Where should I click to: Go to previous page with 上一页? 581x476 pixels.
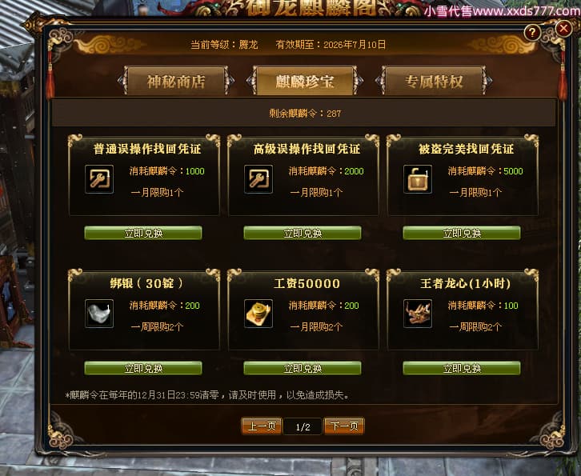(x=262, y=426)
